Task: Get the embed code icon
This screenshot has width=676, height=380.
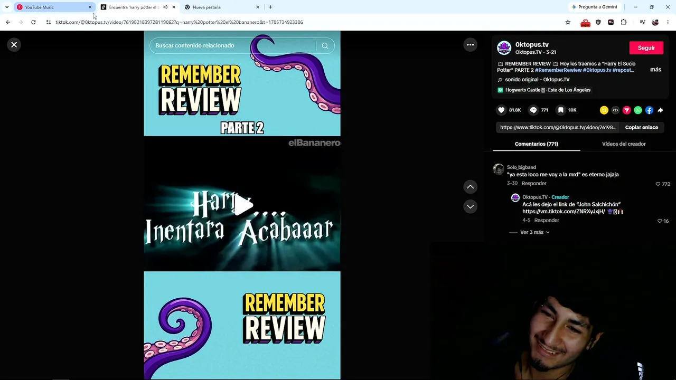Action: click(615, 110)
